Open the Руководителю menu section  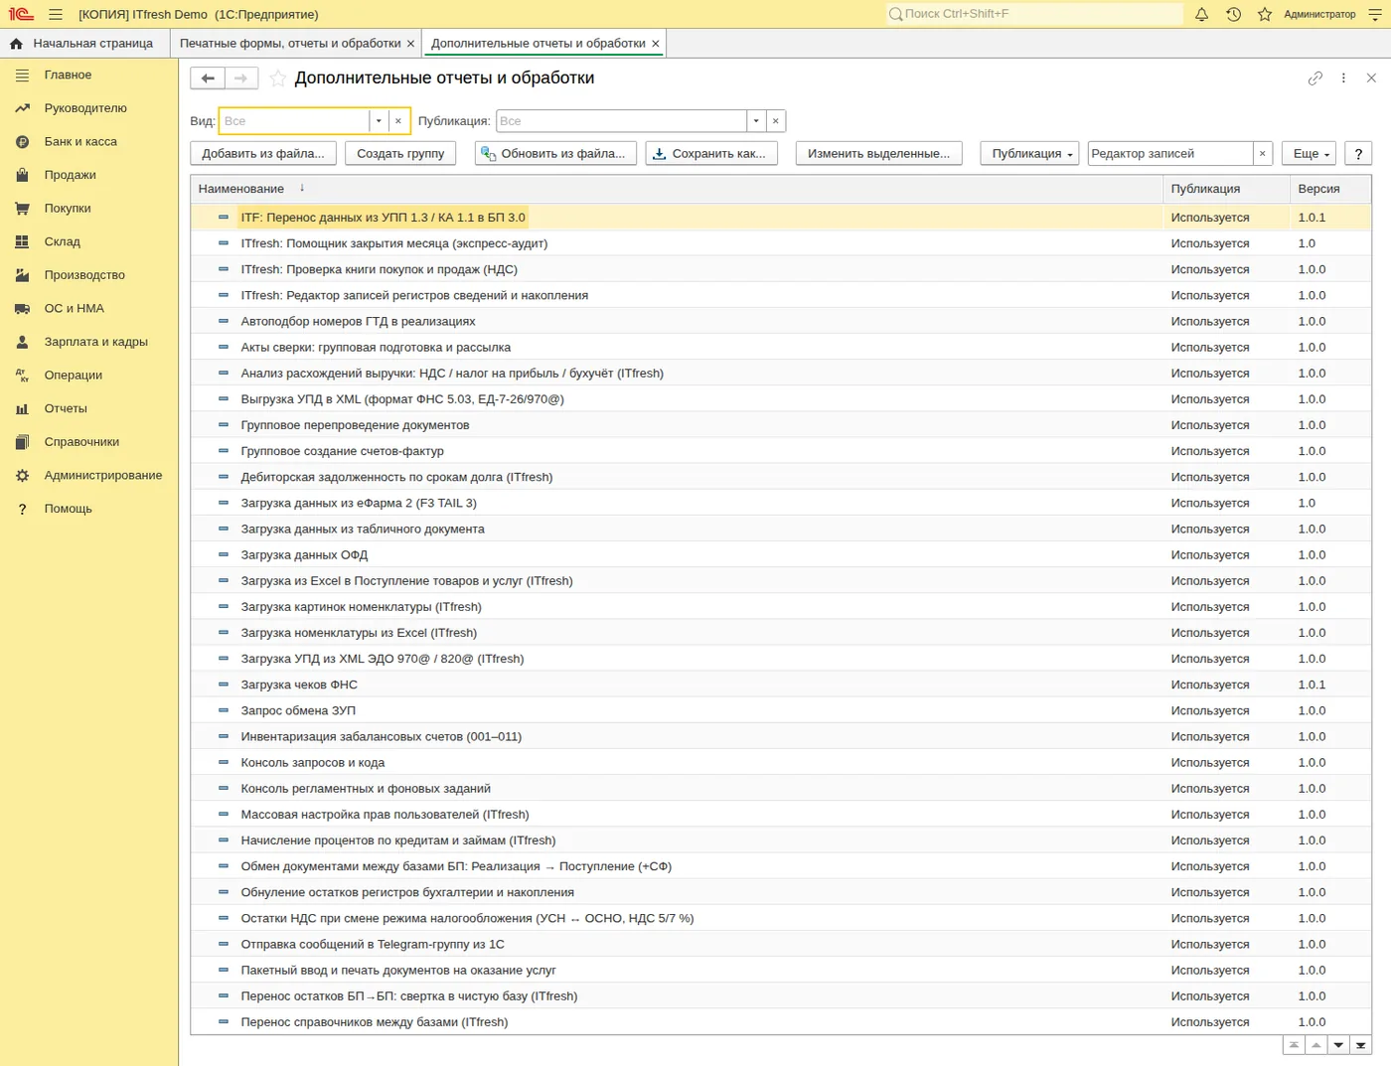click(85, 108)
